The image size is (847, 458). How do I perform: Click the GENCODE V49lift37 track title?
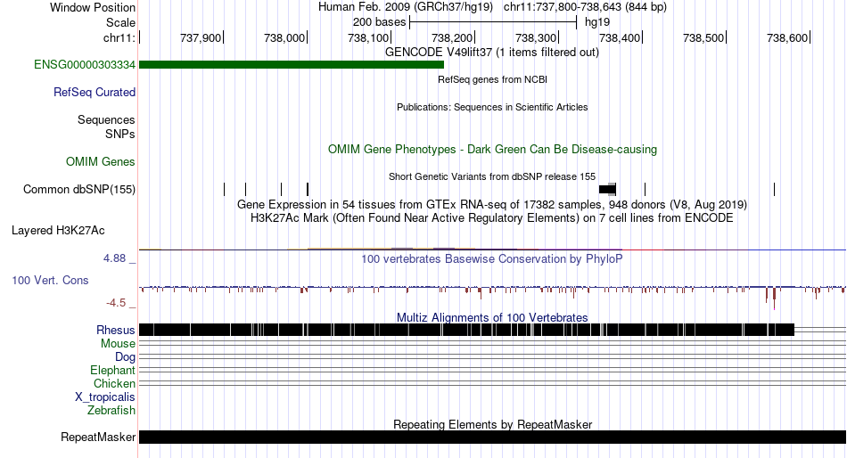coord(492,53)
